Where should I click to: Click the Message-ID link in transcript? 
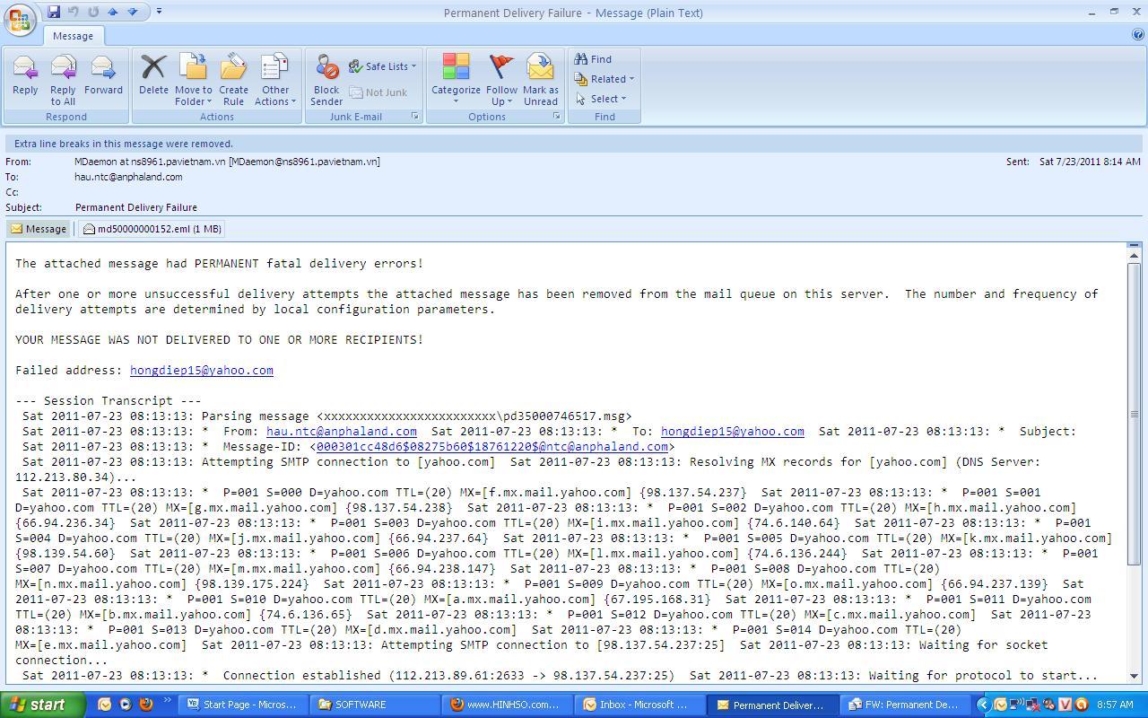(492, 446)
